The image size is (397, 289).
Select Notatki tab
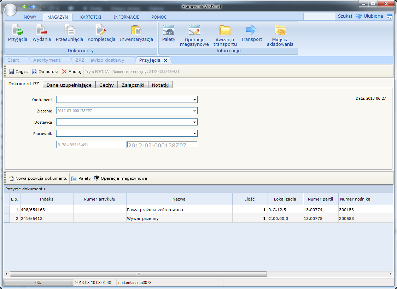160,85
